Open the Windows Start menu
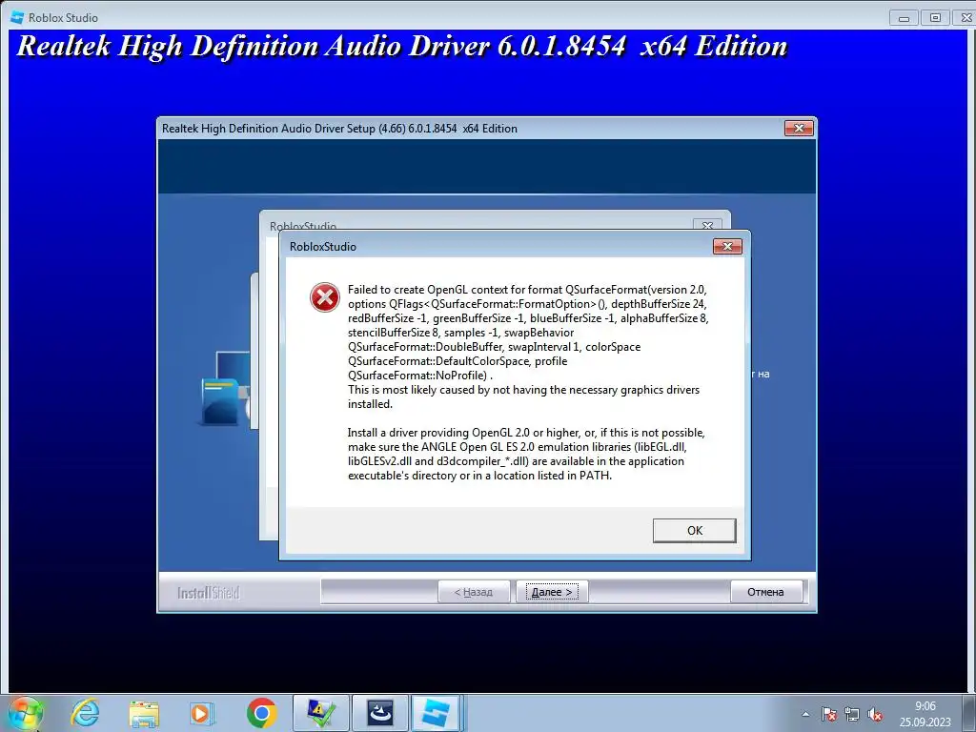976x732 pixels. click(25, 713)
